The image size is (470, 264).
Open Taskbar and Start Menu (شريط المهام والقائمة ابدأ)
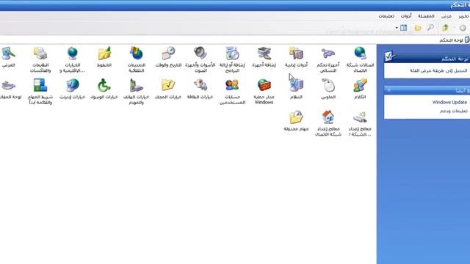tap(40, 85)
